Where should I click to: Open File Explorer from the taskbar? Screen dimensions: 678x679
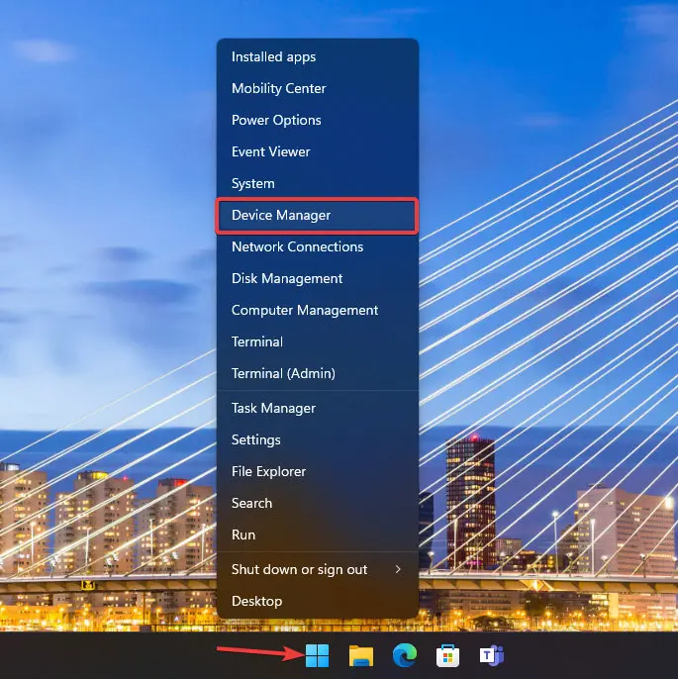(360, 655)
